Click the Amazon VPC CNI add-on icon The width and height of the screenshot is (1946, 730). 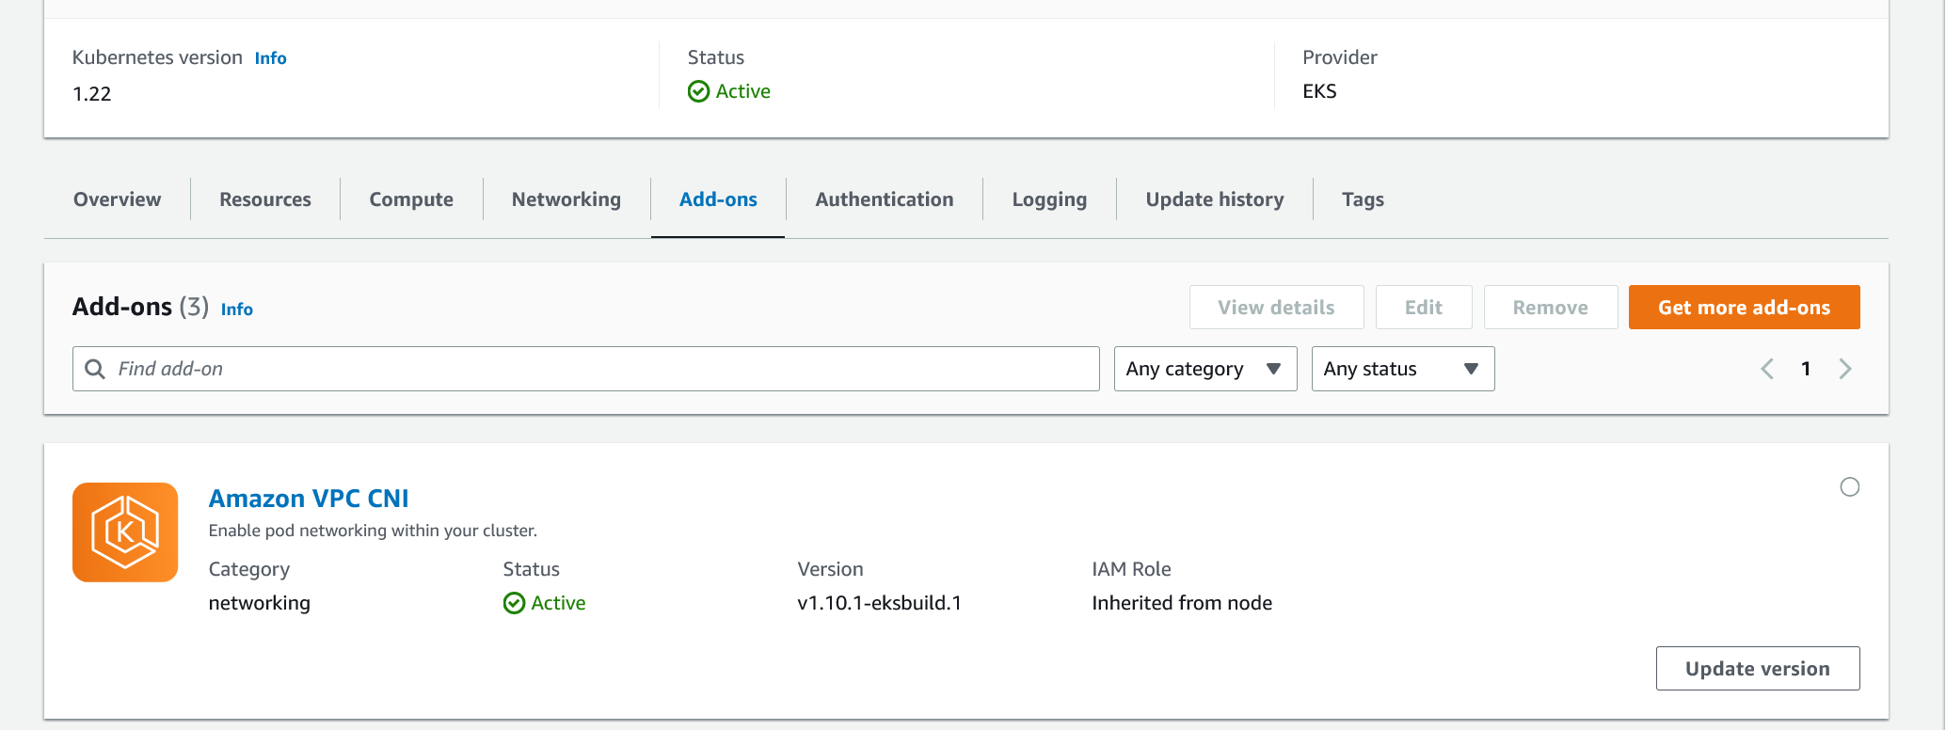click(x=125, y=532)
